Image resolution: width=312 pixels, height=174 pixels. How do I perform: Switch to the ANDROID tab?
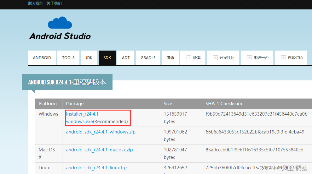coord(42,57)
